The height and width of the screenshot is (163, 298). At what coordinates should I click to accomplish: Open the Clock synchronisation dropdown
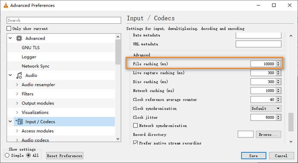click(266, 108)
